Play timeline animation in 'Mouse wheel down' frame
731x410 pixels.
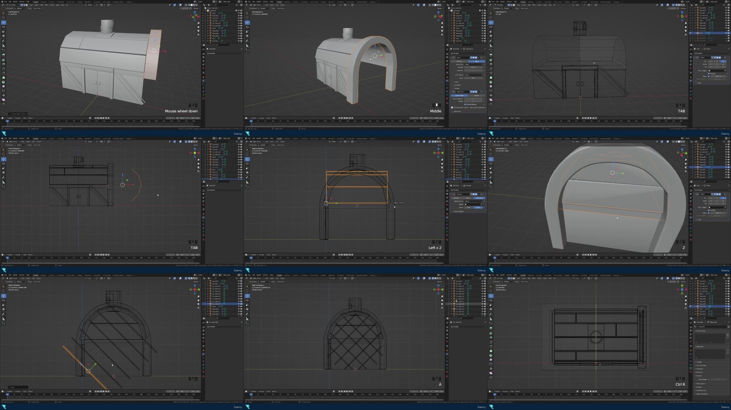click(x=103, y=118)
